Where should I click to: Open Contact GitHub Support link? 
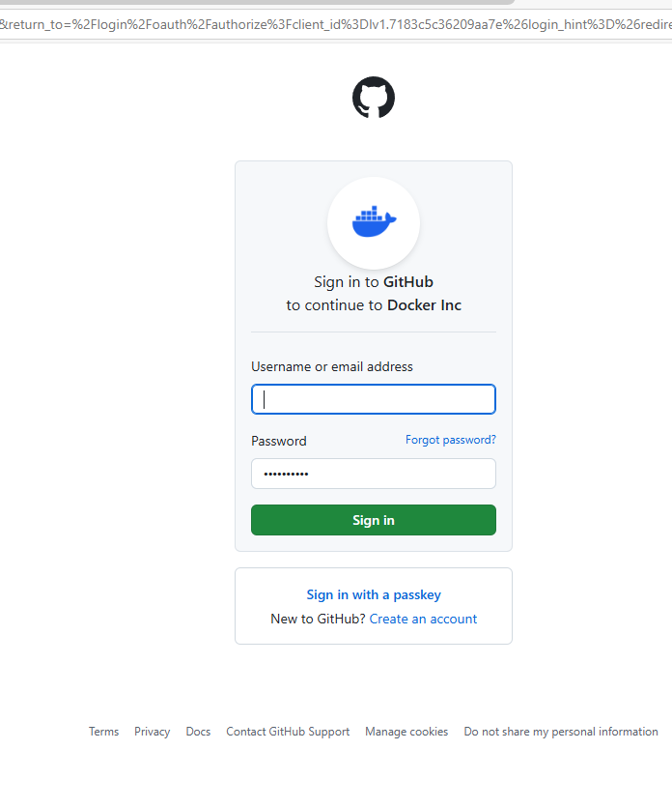pyautogui.click(x=288, y=732)
